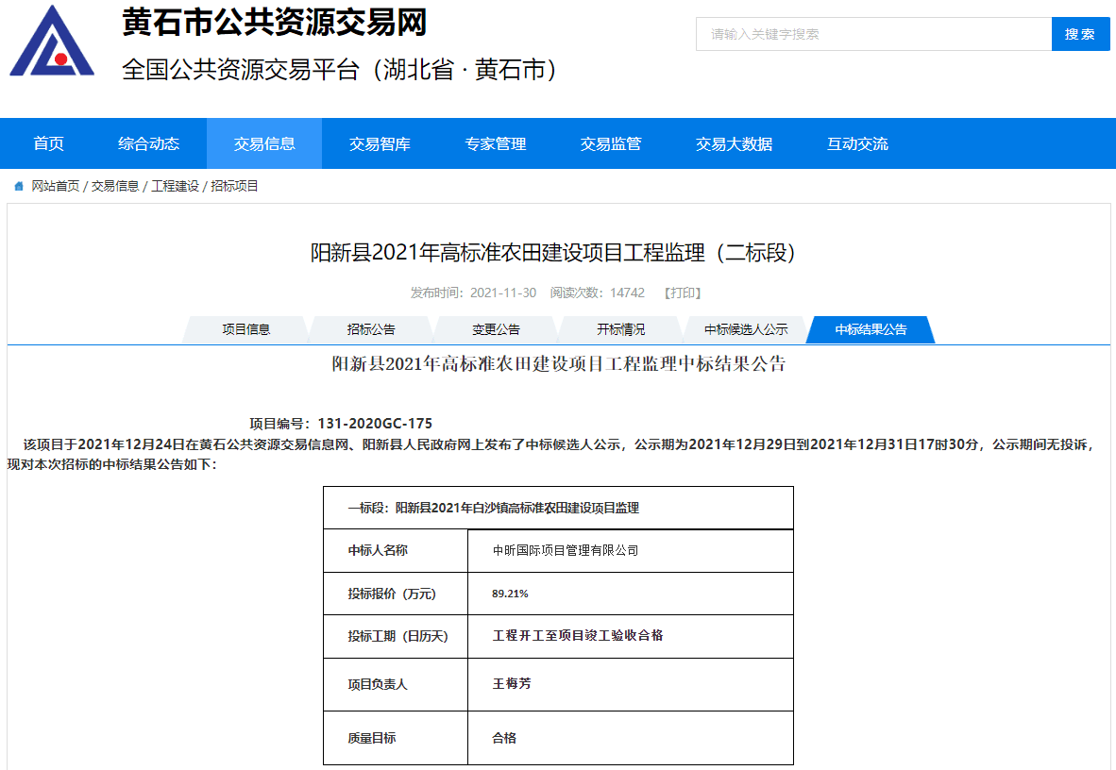The height and width of the screenshot is (770, 1116).
Task: Click the 网站首页 breadcrumb link
Action: (x=56, y=187)
